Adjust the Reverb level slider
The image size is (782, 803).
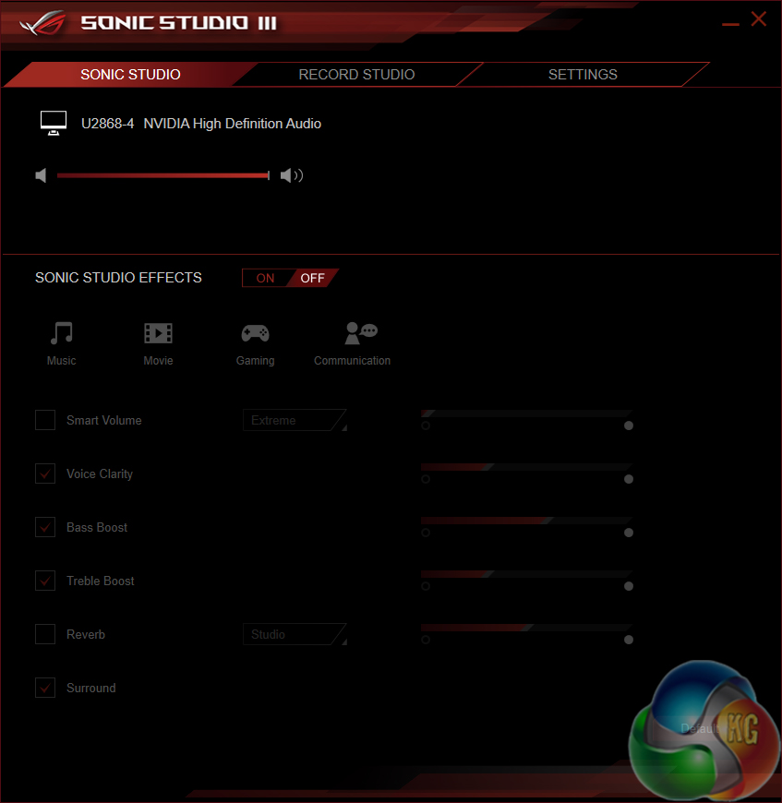[526, 628]
